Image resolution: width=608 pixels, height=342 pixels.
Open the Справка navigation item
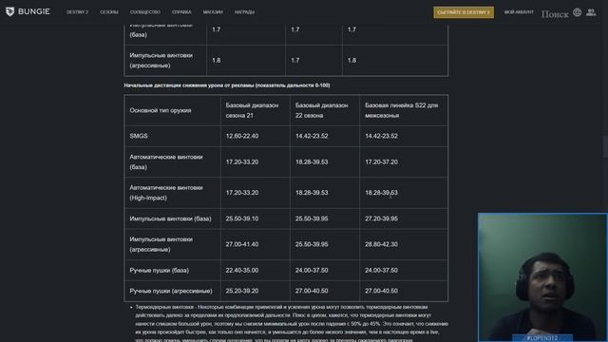(x=181, y=12)
